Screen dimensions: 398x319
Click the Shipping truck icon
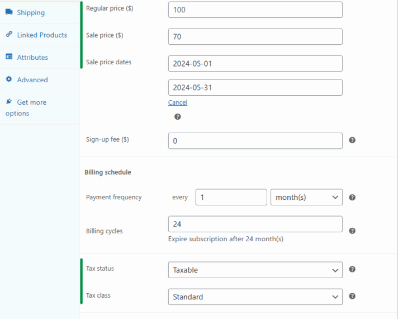9,12
